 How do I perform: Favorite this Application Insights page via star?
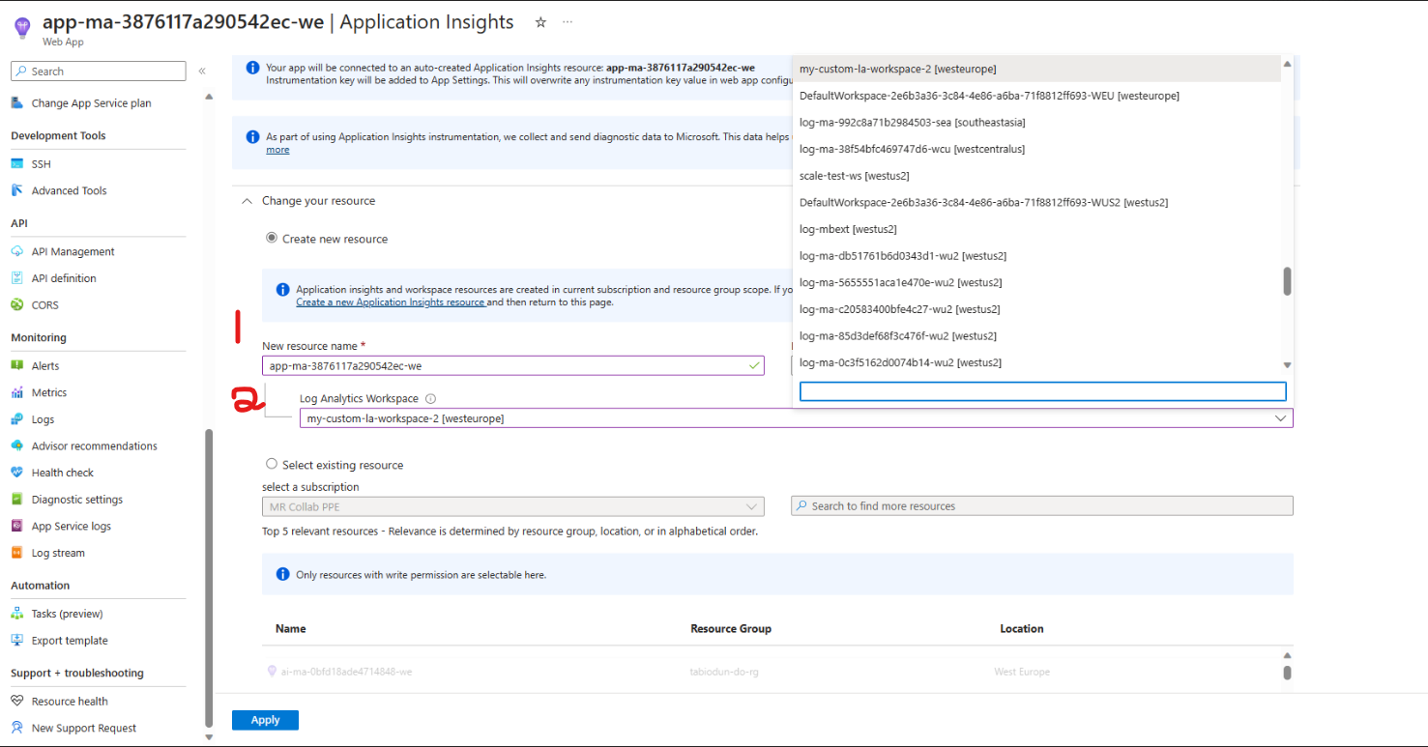(x=539, y=21)
